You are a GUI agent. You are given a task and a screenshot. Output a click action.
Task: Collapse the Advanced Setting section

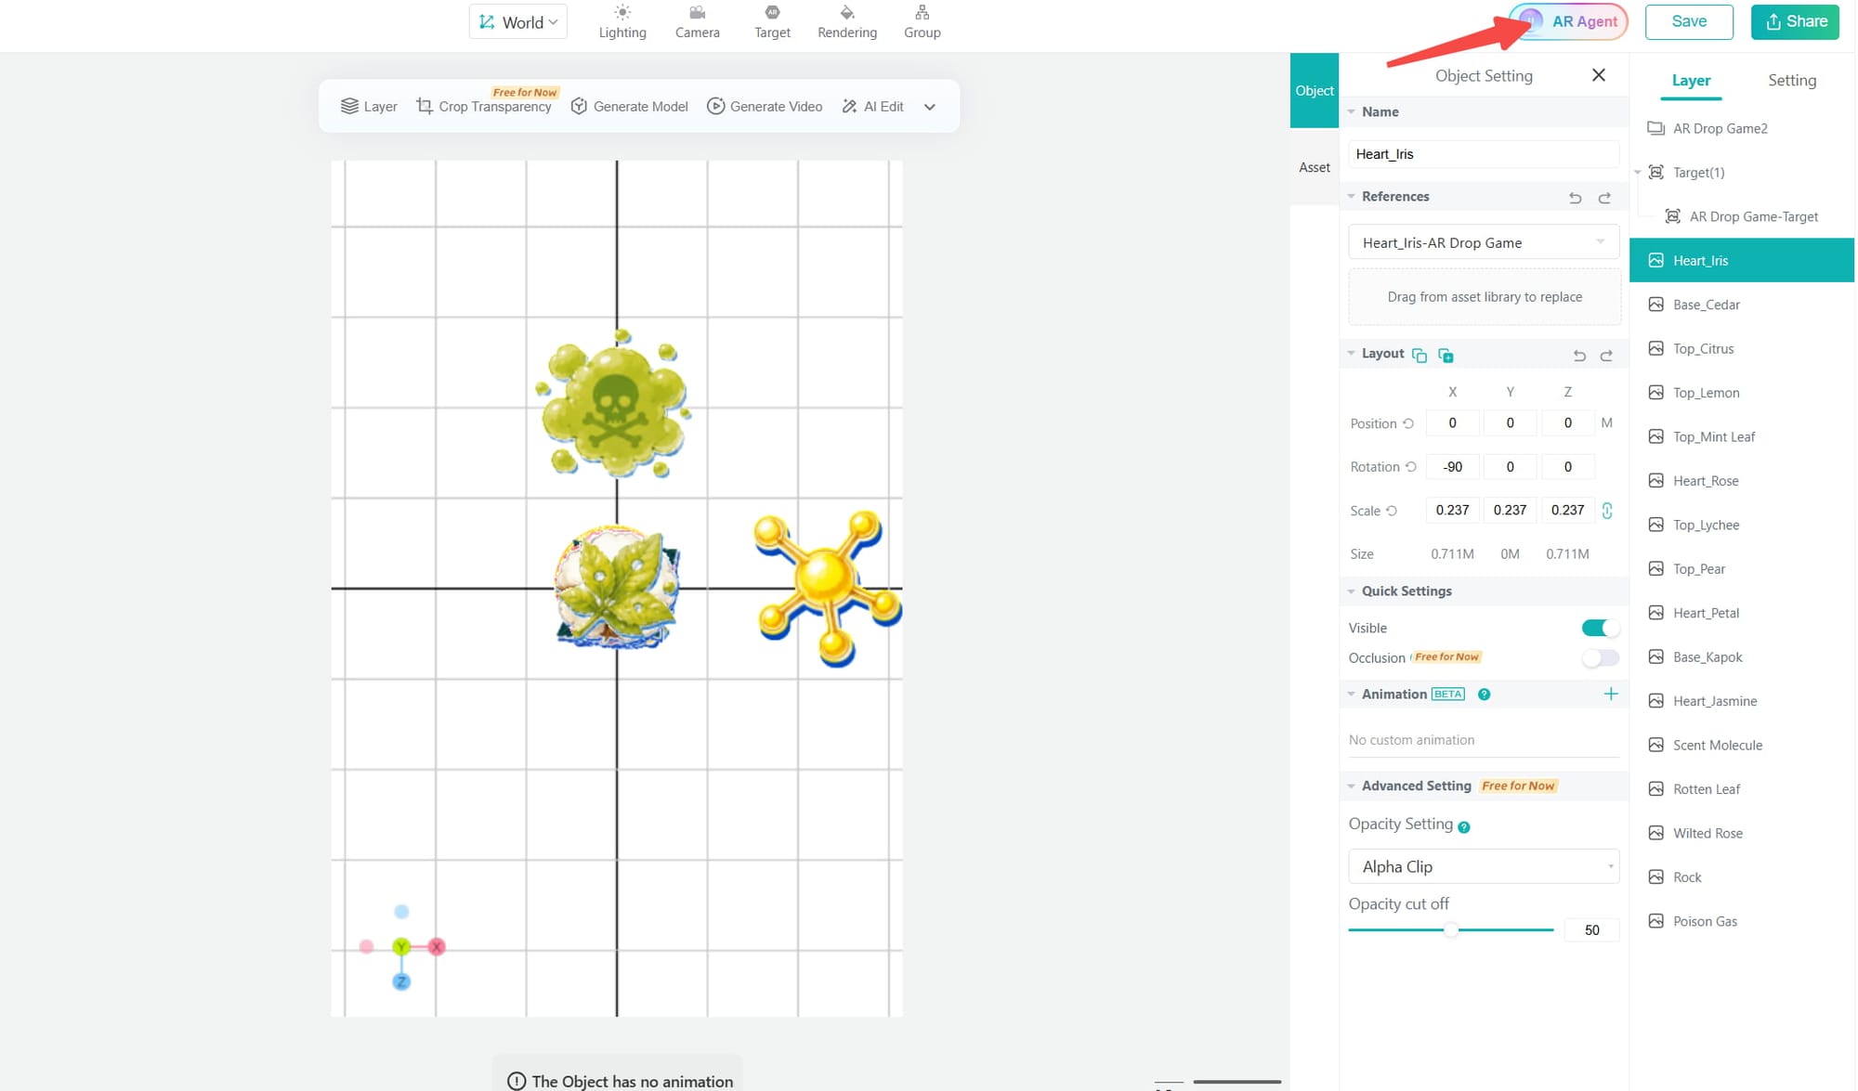click(x=1352, y=786)
